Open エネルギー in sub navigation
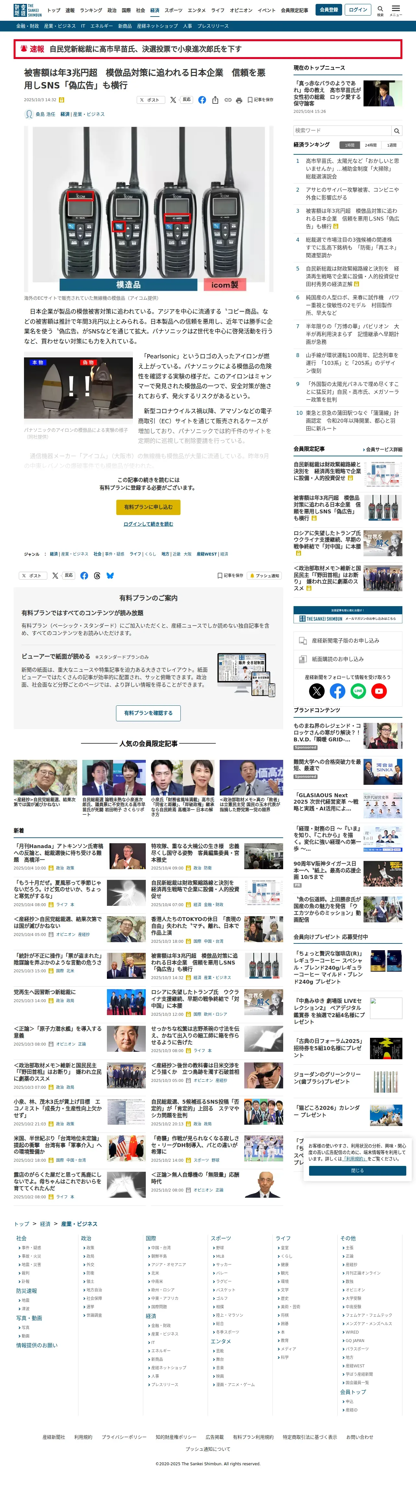416x1487 pixels. [x=101, y=26]
